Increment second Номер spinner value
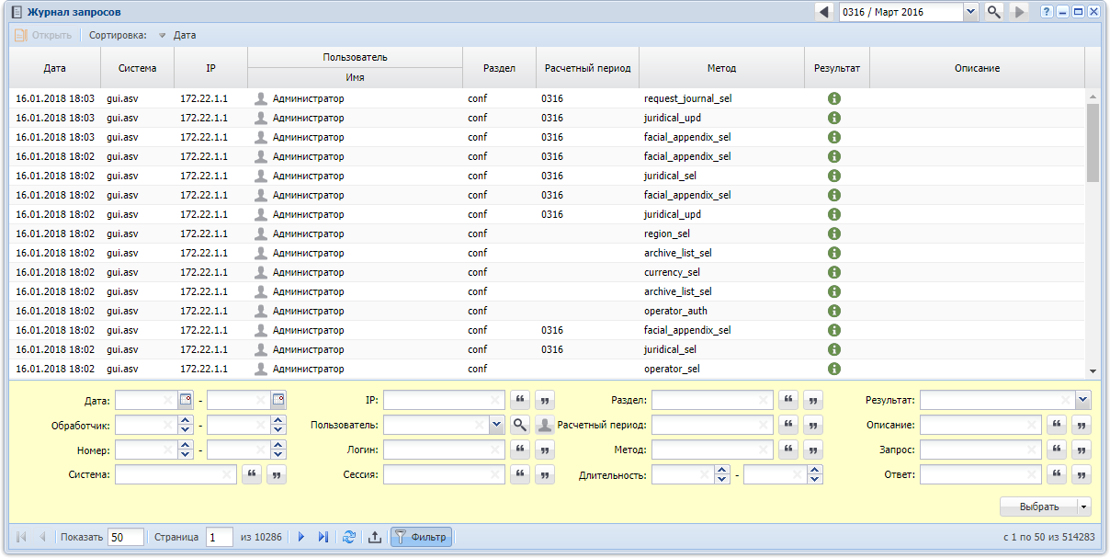1110x558 pixels. tap(278, 445)
